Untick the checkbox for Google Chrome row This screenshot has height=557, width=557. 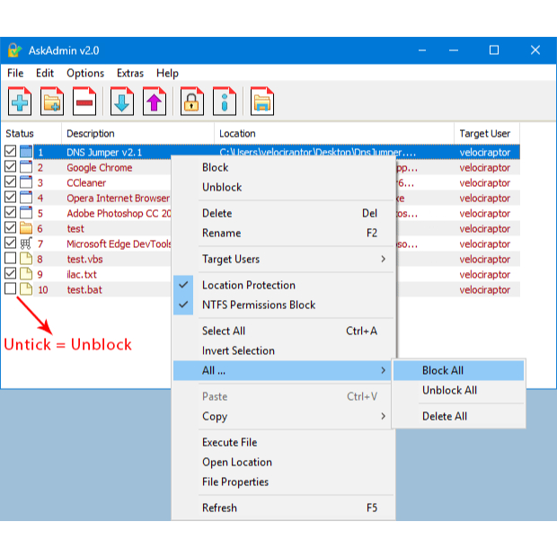tap(10, 166)
